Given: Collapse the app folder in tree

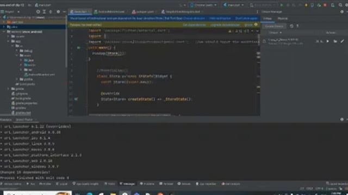Looking at the screenshot, I should [x=8, y=41].
